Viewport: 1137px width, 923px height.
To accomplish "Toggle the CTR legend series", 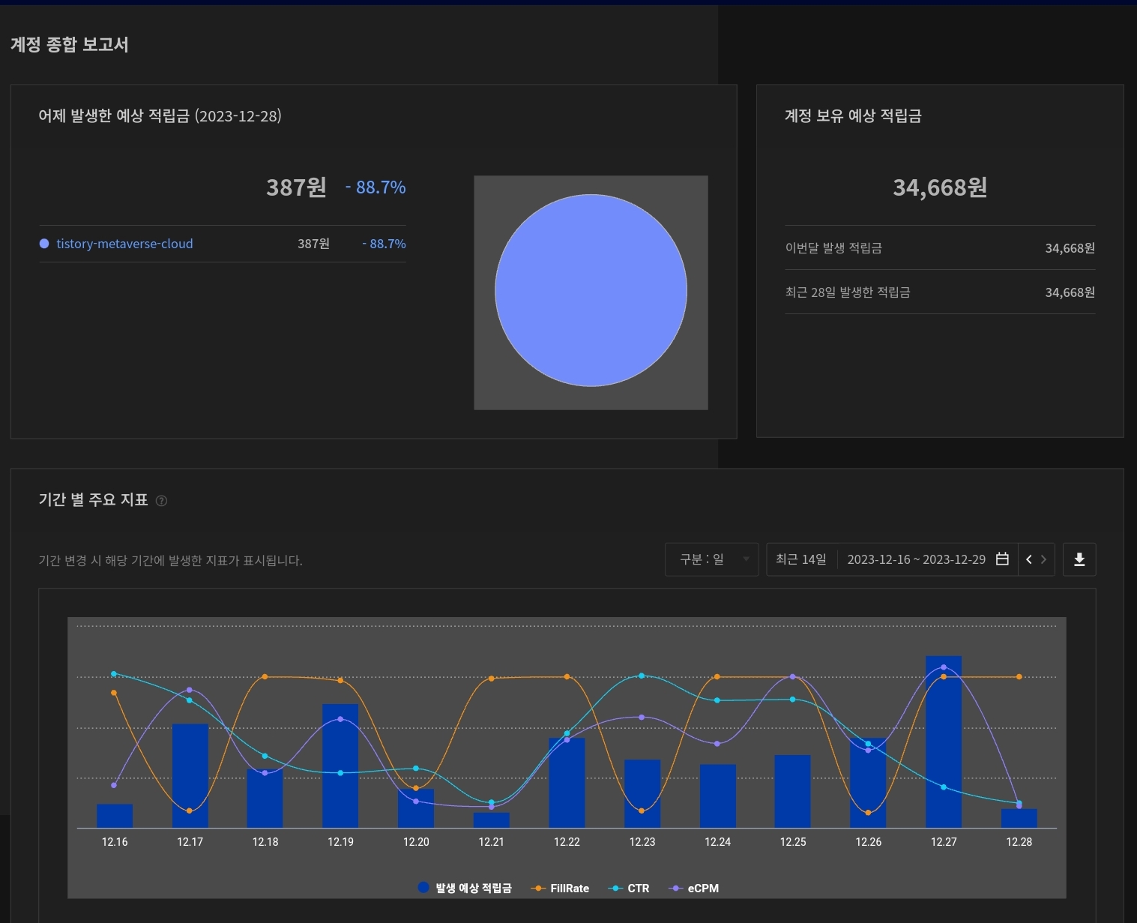I will (629, 888).
